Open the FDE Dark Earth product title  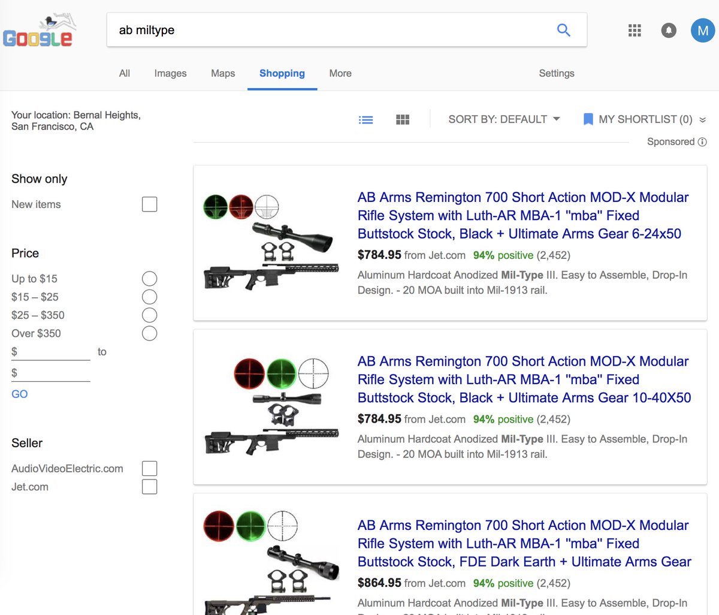coord(524,544)
